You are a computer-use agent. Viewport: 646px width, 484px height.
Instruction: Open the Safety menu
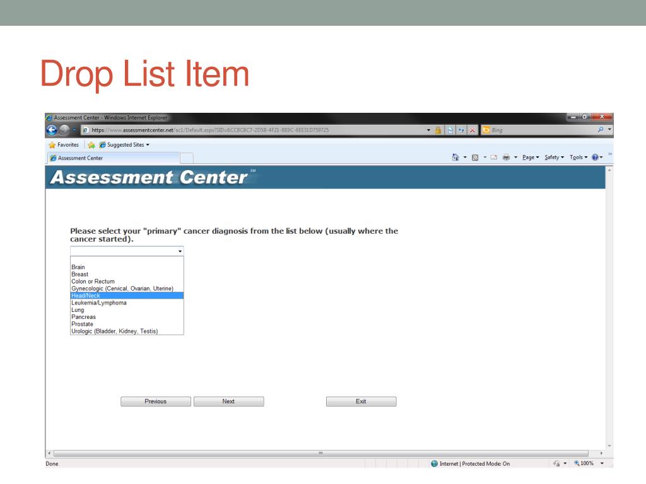(x=554, y=157)
